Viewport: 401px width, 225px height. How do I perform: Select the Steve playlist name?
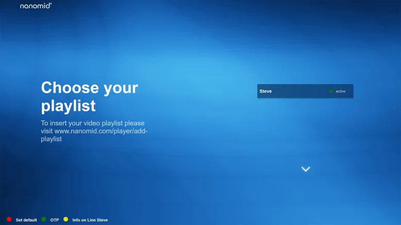(x=265, y=91)
